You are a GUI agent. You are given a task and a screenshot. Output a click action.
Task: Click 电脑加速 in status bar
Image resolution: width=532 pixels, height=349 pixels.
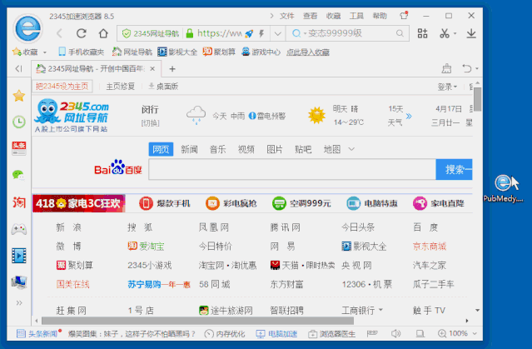(276, 334)
